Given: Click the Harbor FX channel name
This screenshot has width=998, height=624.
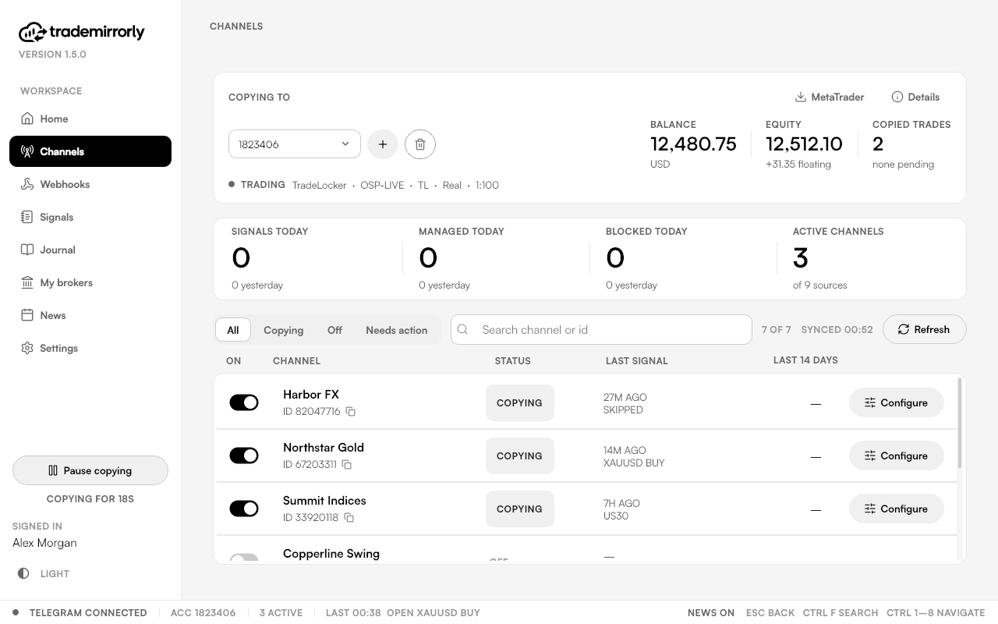Looking at the screenshot, I should (311, 394).
